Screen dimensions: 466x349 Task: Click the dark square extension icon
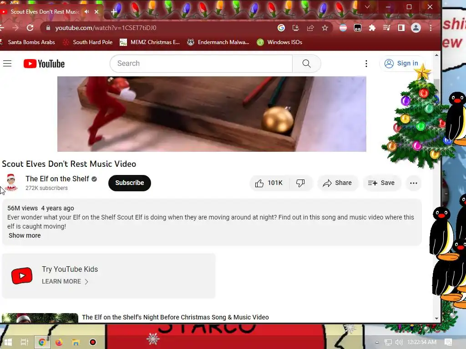click(x=358, y=28)
